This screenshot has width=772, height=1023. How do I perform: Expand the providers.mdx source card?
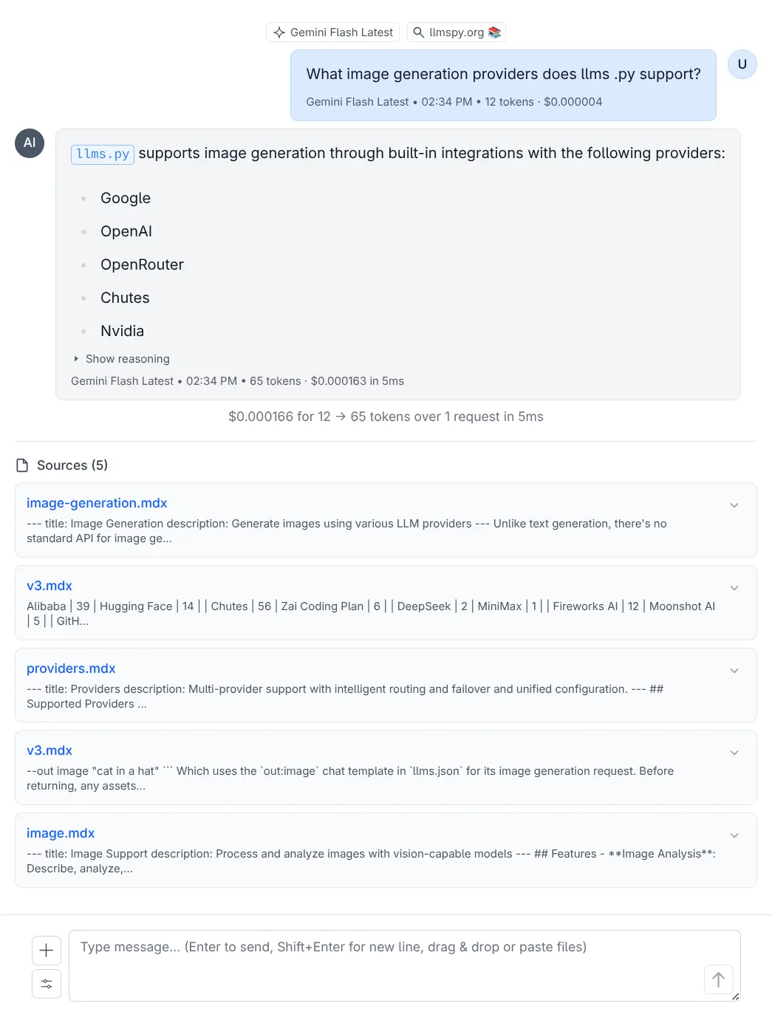tap(734, 670)
